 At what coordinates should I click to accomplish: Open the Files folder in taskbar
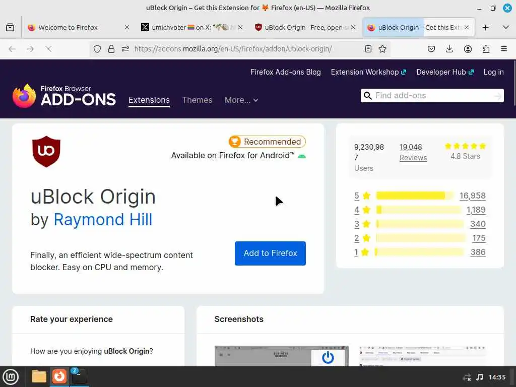[39, 376]
